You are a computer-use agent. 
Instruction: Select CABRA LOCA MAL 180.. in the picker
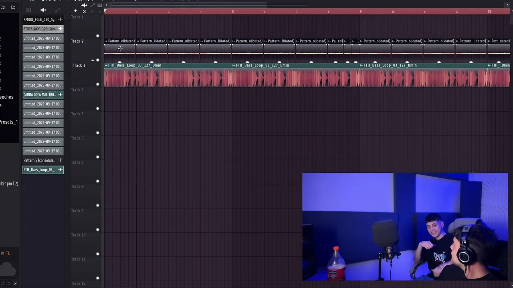(x=43, y=94)
